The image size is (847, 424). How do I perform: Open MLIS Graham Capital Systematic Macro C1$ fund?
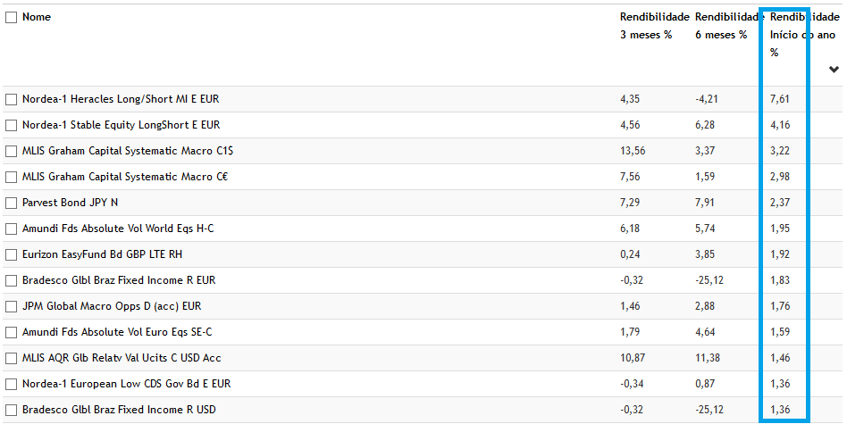(128, 151)
